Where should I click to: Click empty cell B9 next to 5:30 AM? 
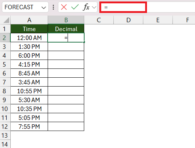(66, 100)
